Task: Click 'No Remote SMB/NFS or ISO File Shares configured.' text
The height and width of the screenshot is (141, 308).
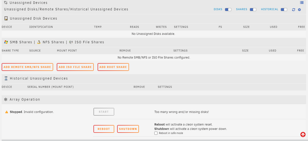Action: (x=154, y=58)
